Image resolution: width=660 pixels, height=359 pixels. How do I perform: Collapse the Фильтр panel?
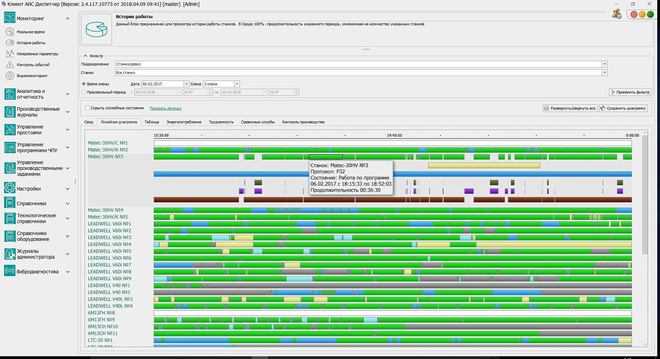(85, 56)
